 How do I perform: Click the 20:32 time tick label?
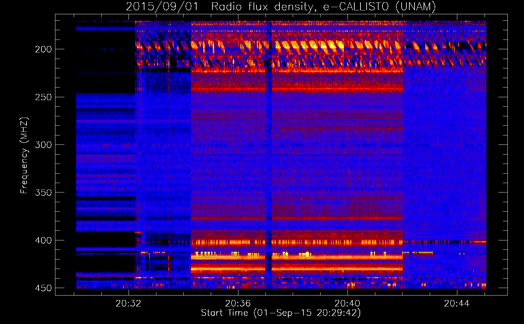point(129,304)
